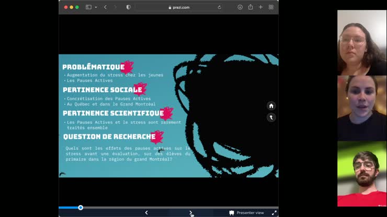
Task: Click the Prezi home overview icon
Action: 271,106
